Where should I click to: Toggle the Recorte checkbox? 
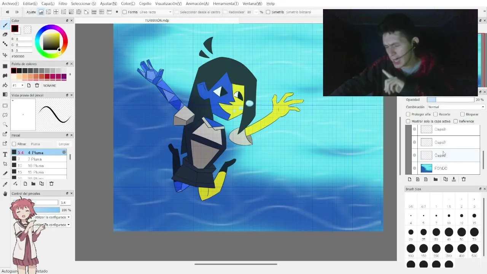(436, 114)
